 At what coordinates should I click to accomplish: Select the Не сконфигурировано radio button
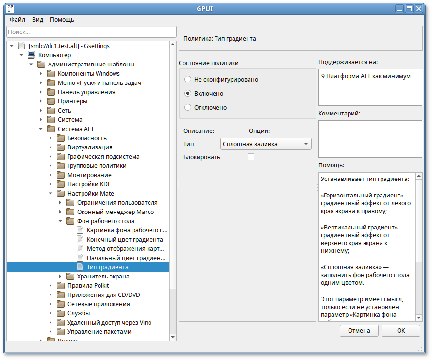(x=188, y=79)
